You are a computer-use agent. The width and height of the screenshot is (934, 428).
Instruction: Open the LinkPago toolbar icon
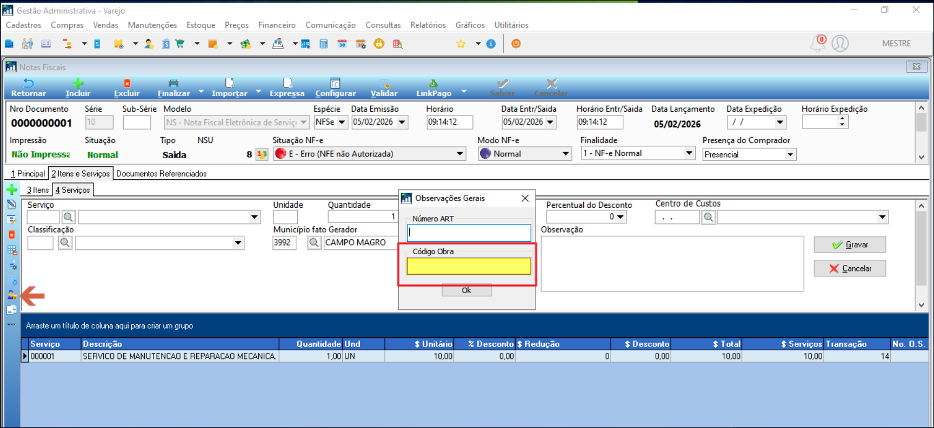tap(433, 84)
